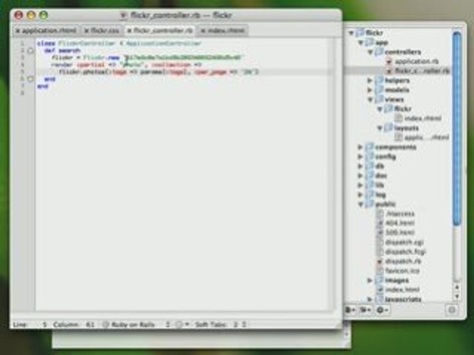
Task: Close the index.rhtml tab with its x
Action: coord(203,31)
